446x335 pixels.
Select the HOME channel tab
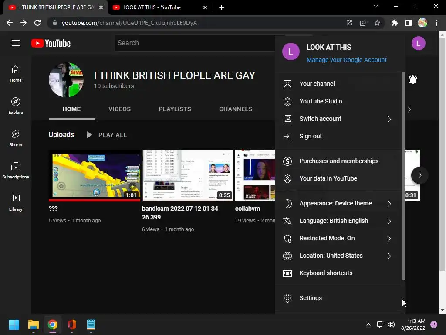71,109
